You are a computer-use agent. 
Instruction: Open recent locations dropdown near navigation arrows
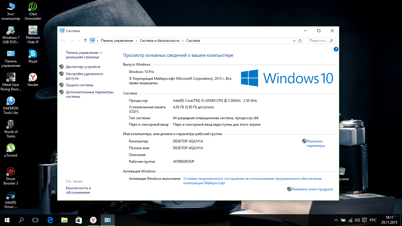tap(79, 41)
